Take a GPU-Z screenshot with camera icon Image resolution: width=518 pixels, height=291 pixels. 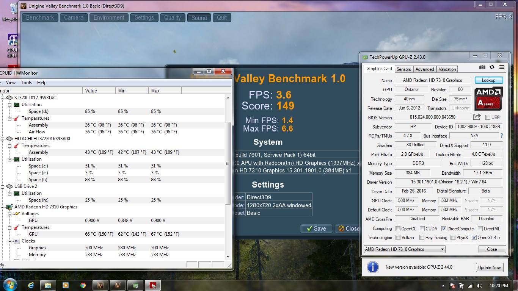pyautogui.click(x=482, y=67)
